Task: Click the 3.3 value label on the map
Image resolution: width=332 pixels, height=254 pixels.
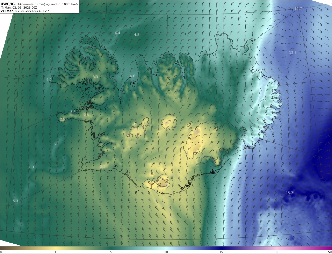Action: (x=95, y=77)
